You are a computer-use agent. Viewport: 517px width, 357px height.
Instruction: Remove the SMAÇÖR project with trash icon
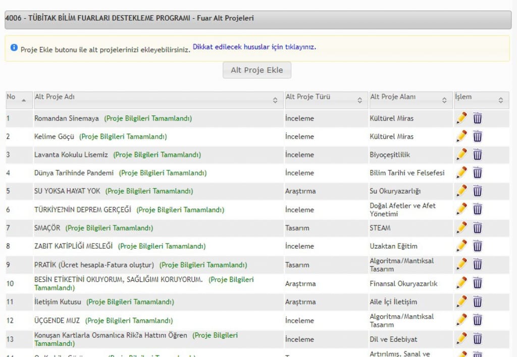(478, 228)
